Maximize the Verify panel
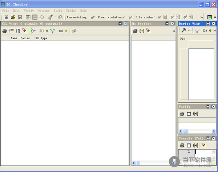Image resolution: width=218 pixels, height=172 pixels. pyautogui.click(x=208, y=107)
